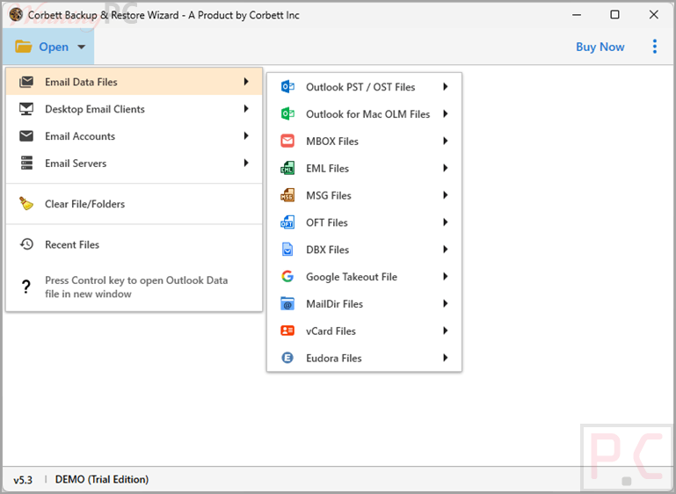
Task: Click the Recent Files history clock icon
Action: (26, 244)
